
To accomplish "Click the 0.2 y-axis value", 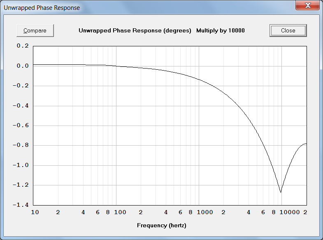I will point(23,46).
